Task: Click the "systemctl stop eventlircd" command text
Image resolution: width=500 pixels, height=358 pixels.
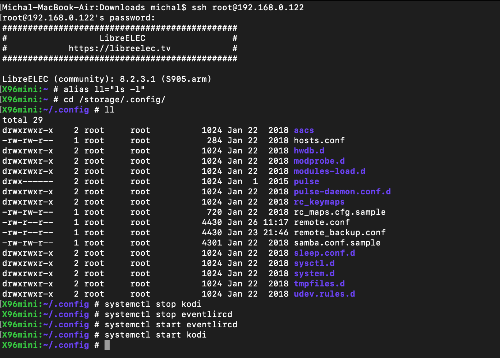Action: click(x=168, y=315)
